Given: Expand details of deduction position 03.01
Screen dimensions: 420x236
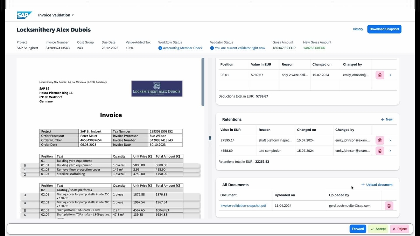Looking at the screenshot, I should point(390,75).
